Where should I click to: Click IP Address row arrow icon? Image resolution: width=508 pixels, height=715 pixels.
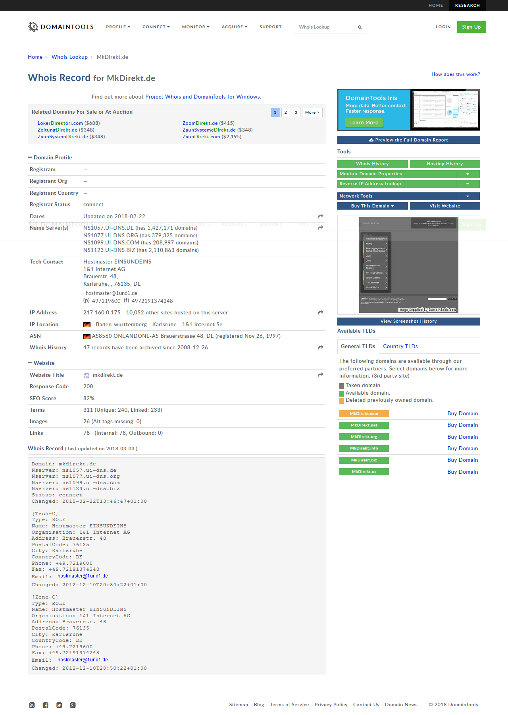321,312
